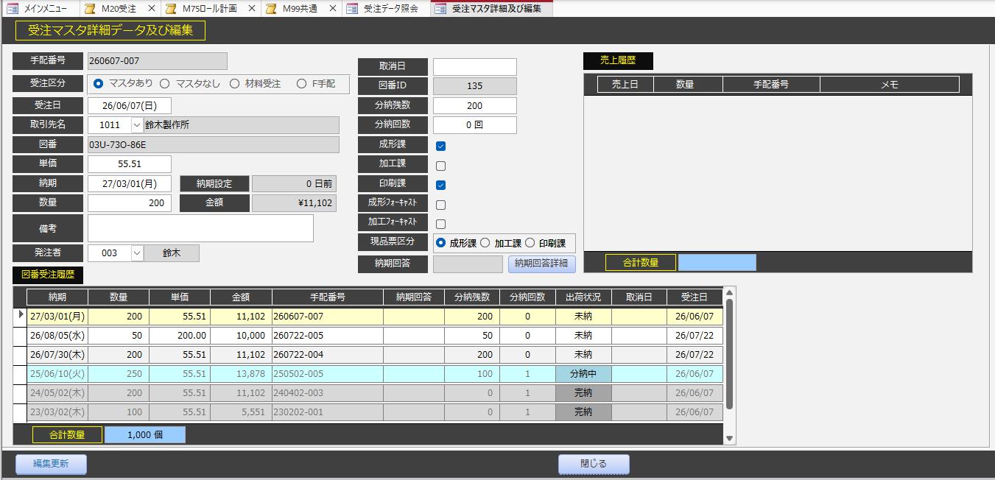
Task: Click the scroll icon on M20受注 tab
Action: click(90, 9)
